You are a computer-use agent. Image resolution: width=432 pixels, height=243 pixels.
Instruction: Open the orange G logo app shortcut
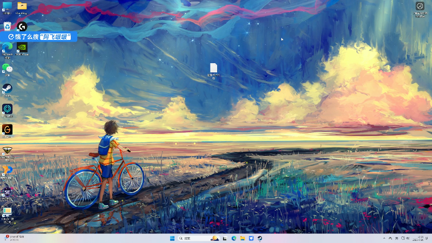pyautogui.click(x=7, y=131)
